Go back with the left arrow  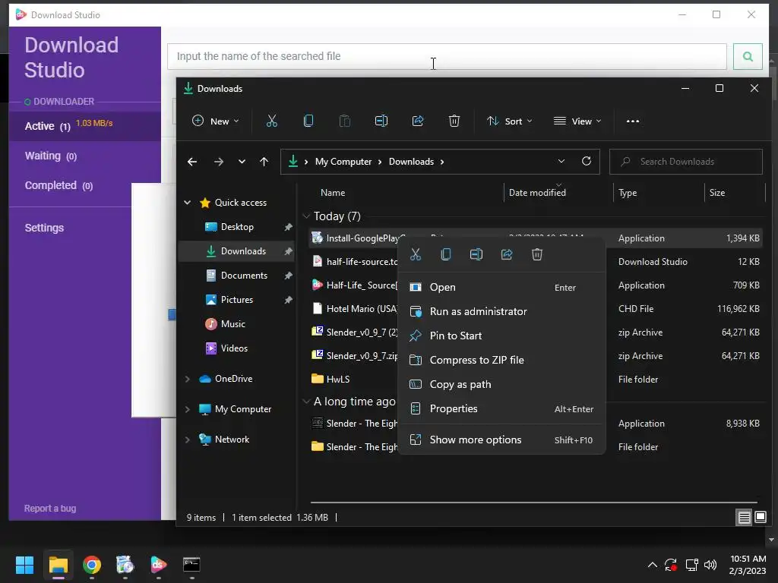click(x=192, y=162)
